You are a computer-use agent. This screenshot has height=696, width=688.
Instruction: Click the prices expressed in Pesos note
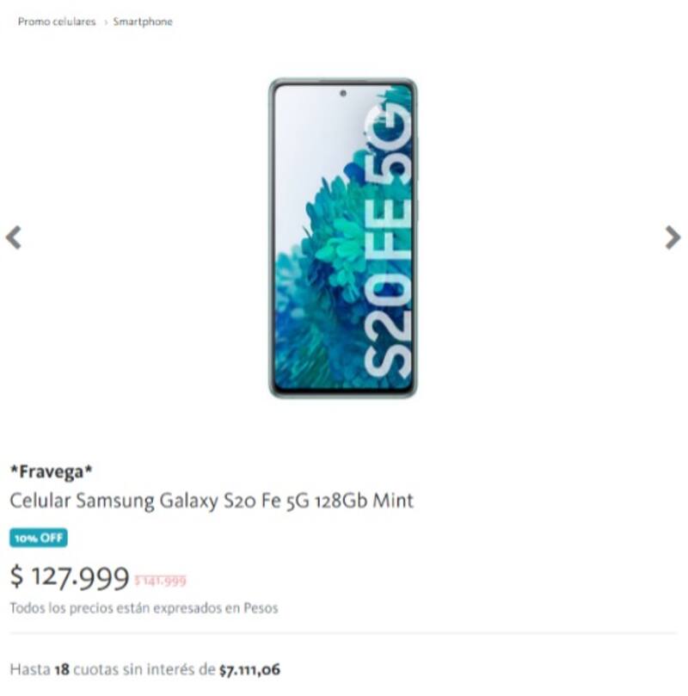[x=144, y=607]
